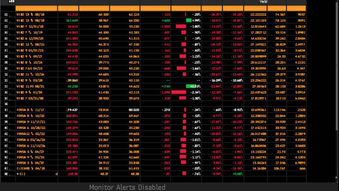Select the VENZ 9 ¼ 09/27 bond

30,57
